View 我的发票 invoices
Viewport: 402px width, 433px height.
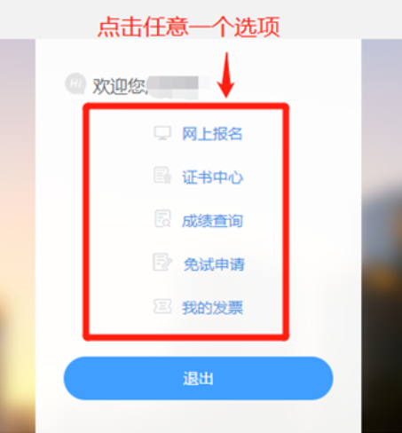pos(212,308)
